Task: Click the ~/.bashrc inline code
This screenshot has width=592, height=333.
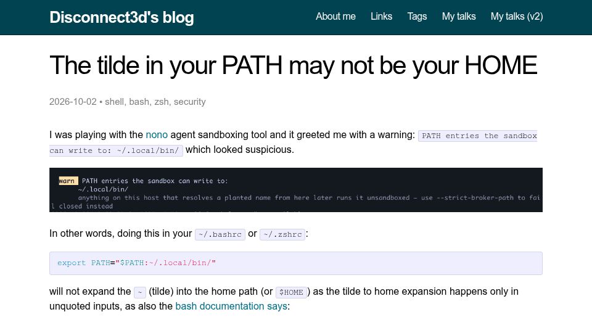Action: point(220,234)
